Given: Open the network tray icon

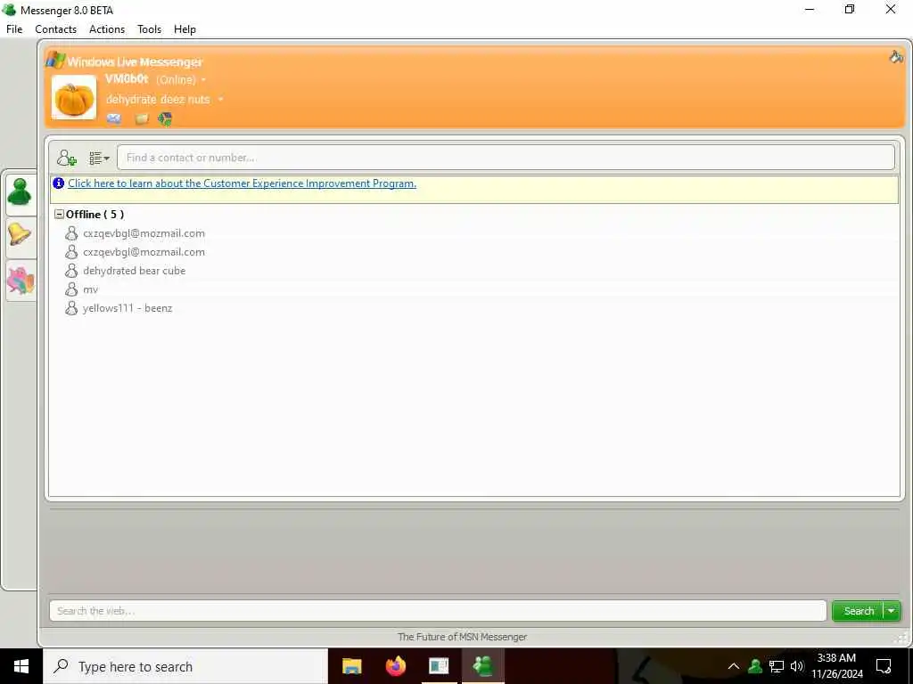Looking at the screenshot, I should 777,666.
